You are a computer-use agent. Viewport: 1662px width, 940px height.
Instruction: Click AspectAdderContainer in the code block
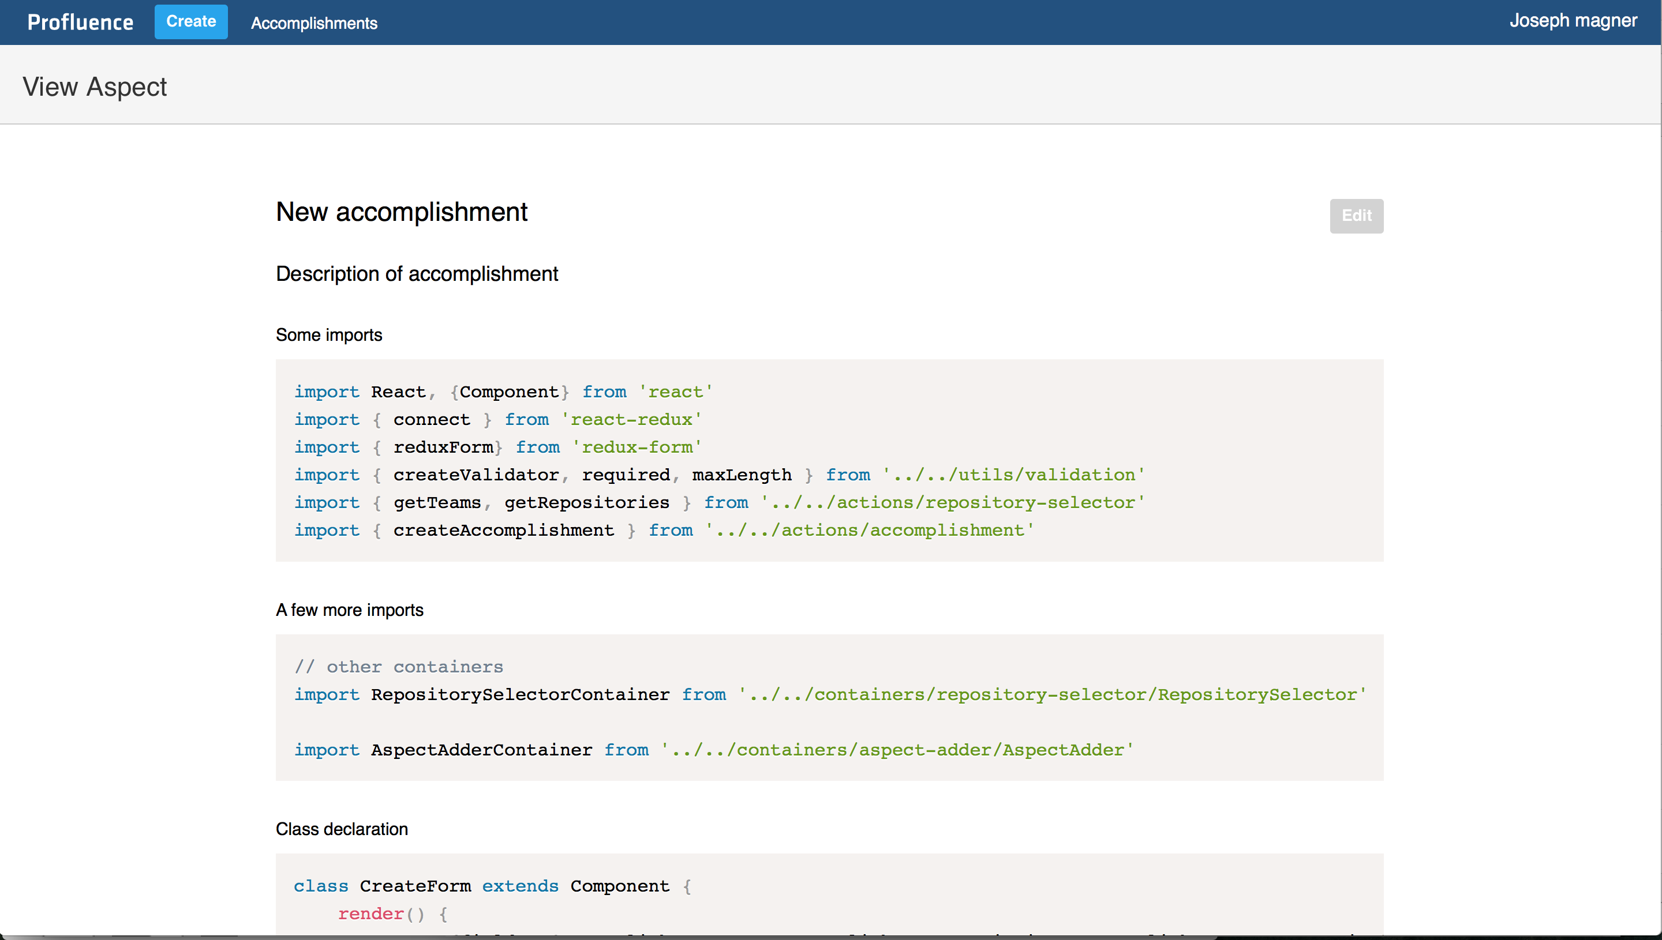tap(481, 750)
